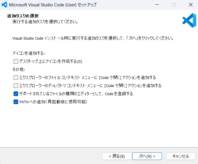The height and width of the screenshot is (164, 198).
Task: Tick the ファイル コンテキスト メニュー checkbox
Action: (x=16, y=78)
